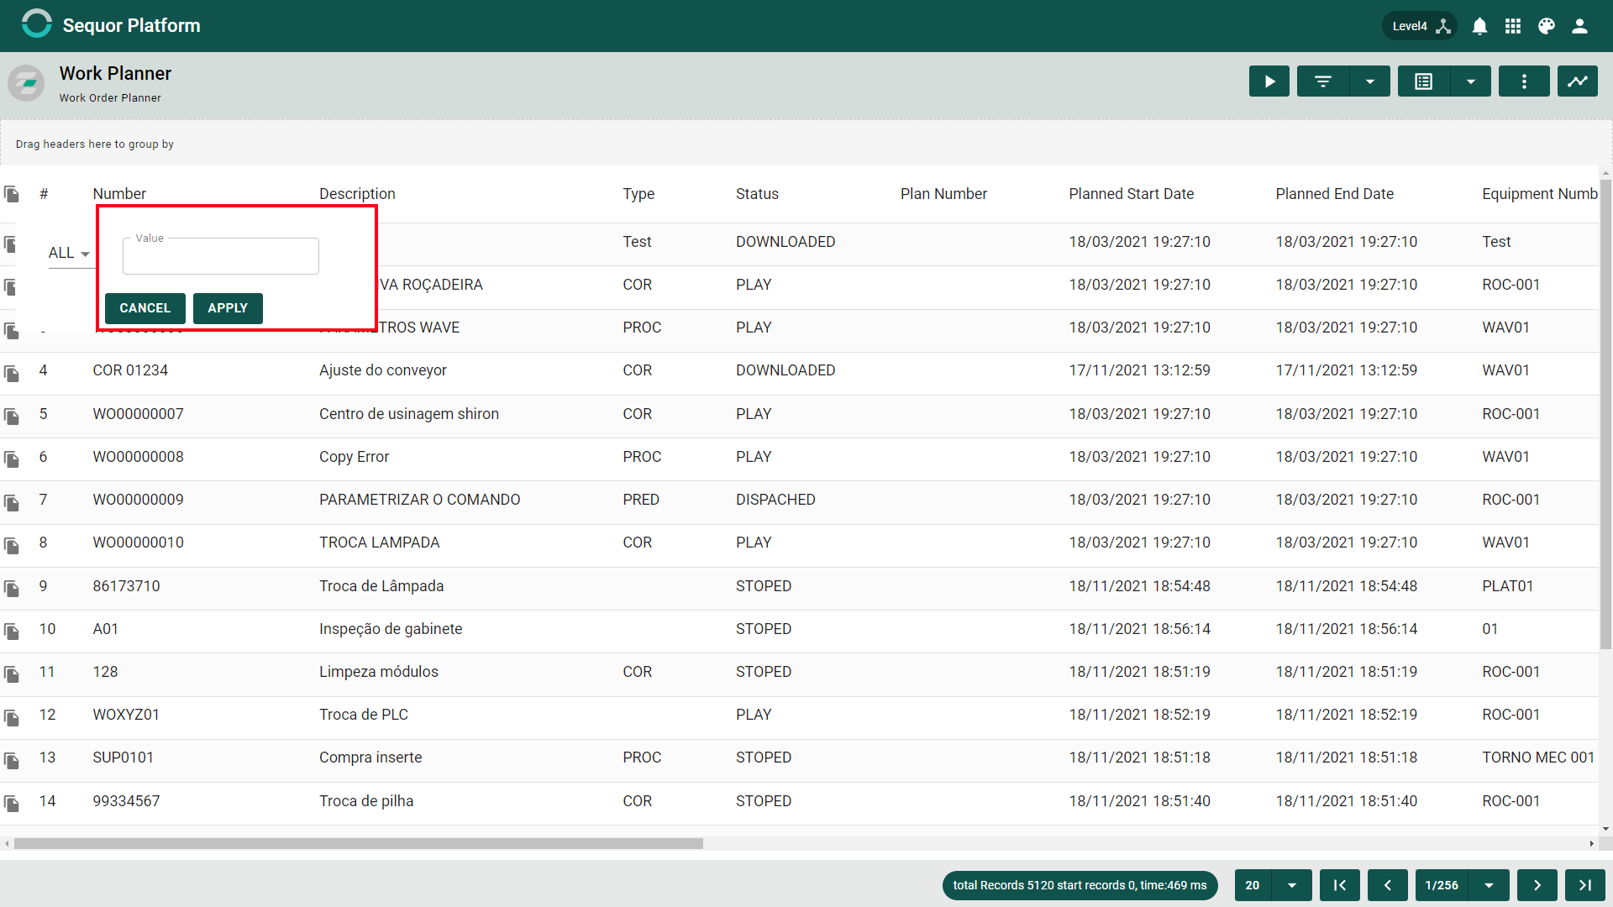Go to last page
1613x907 pixels.
[1585, 885]
